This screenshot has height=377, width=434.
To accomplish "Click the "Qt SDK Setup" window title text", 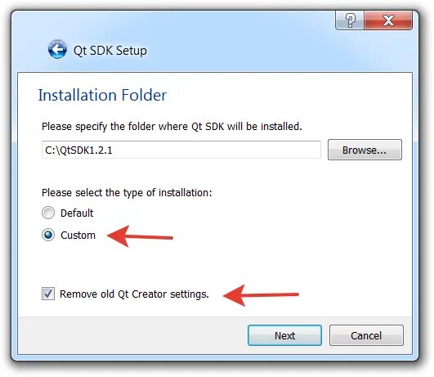I will 110,51.
